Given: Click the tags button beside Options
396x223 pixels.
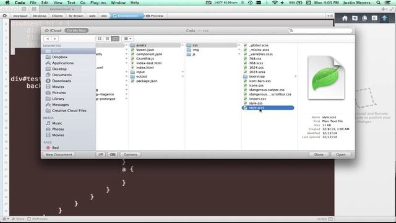Looking at the screenshot, I should point(113,154).
